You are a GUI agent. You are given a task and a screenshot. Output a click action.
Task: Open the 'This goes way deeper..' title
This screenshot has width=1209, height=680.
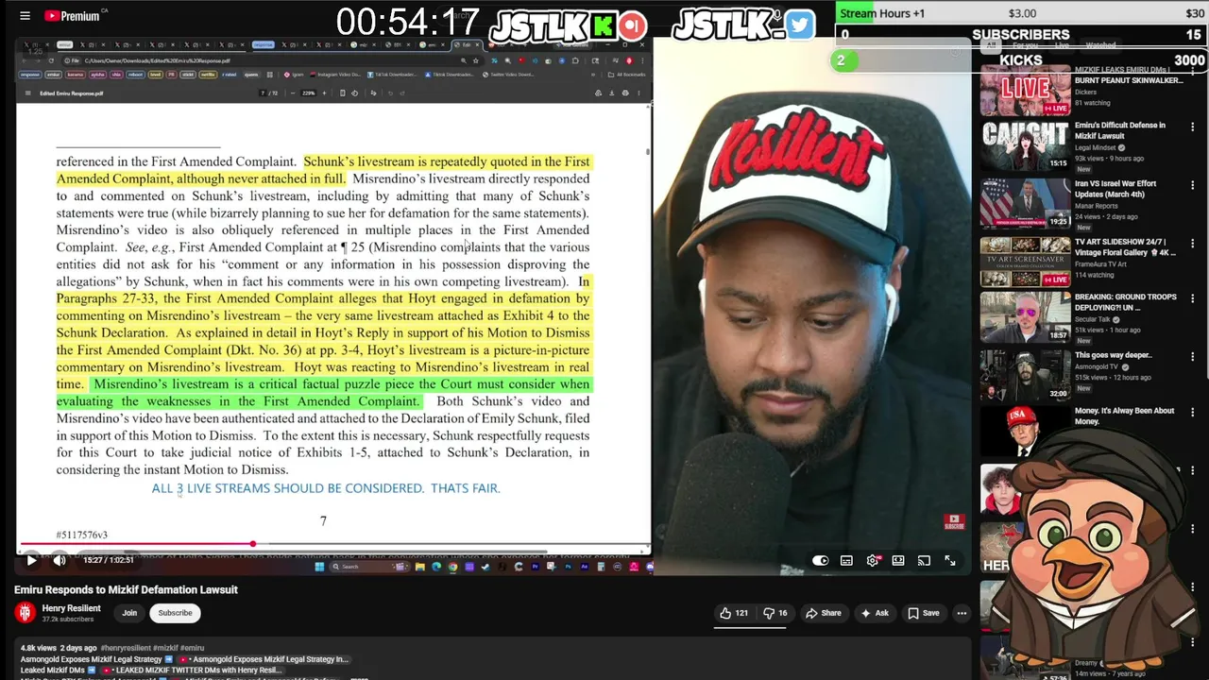(1114, 355)
